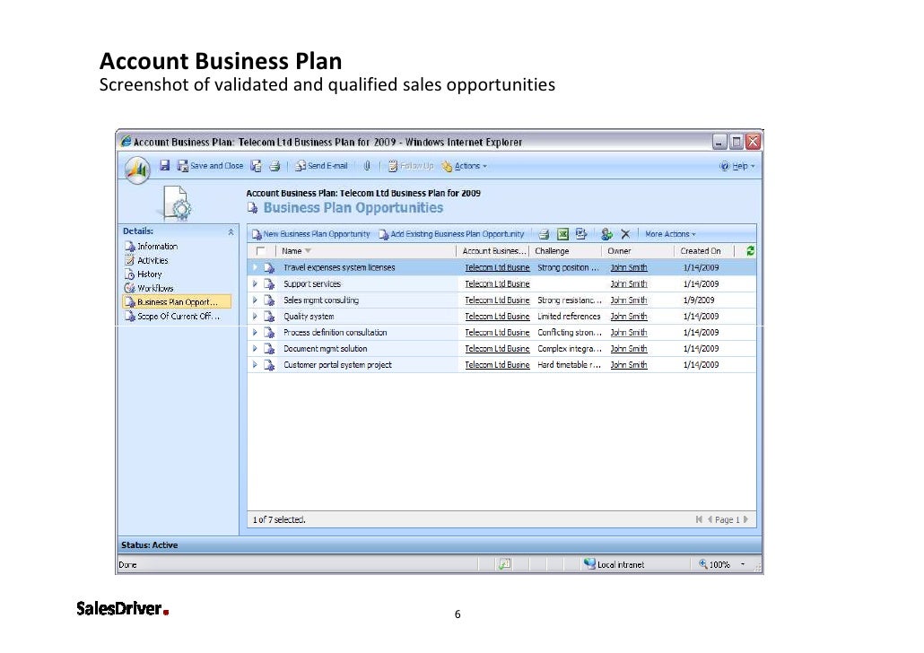Click the Assign user icon
Screen dimensions: 924x653
coord(606,234)
